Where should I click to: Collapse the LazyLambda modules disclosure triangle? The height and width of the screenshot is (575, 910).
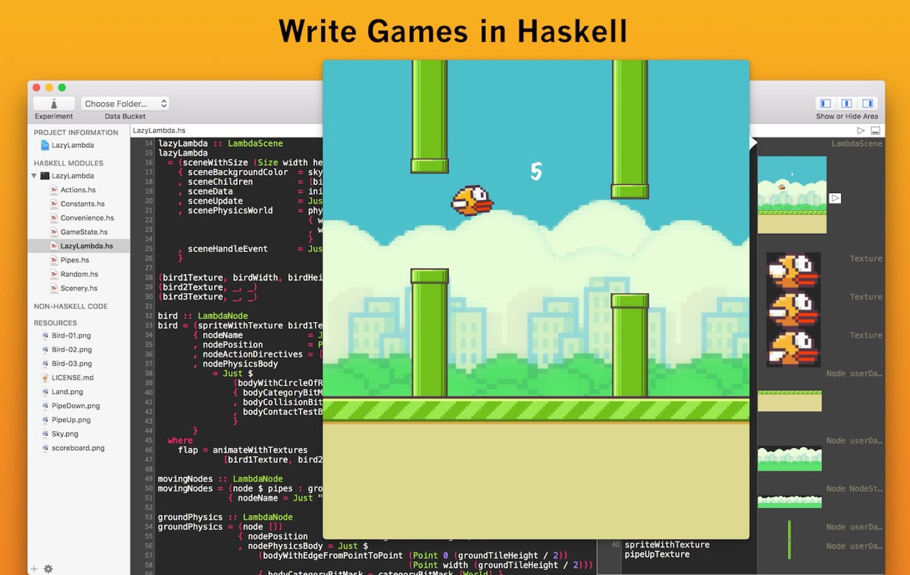[34, 176]
